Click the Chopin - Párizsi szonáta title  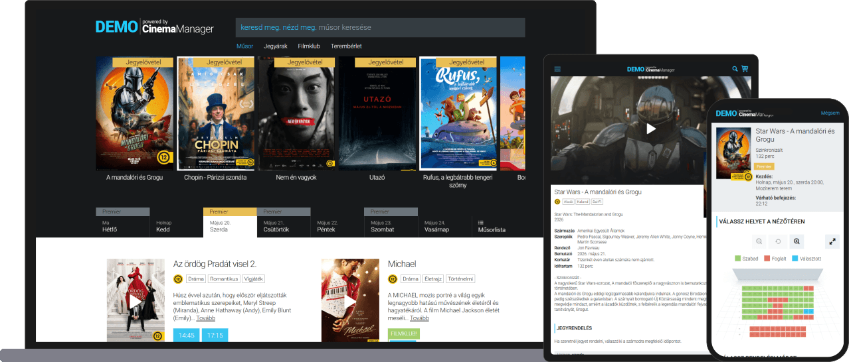pos(215,178)
